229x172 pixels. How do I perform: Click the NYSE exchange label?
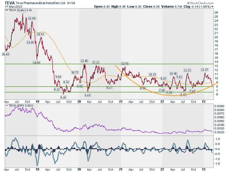tap(71, 3)
